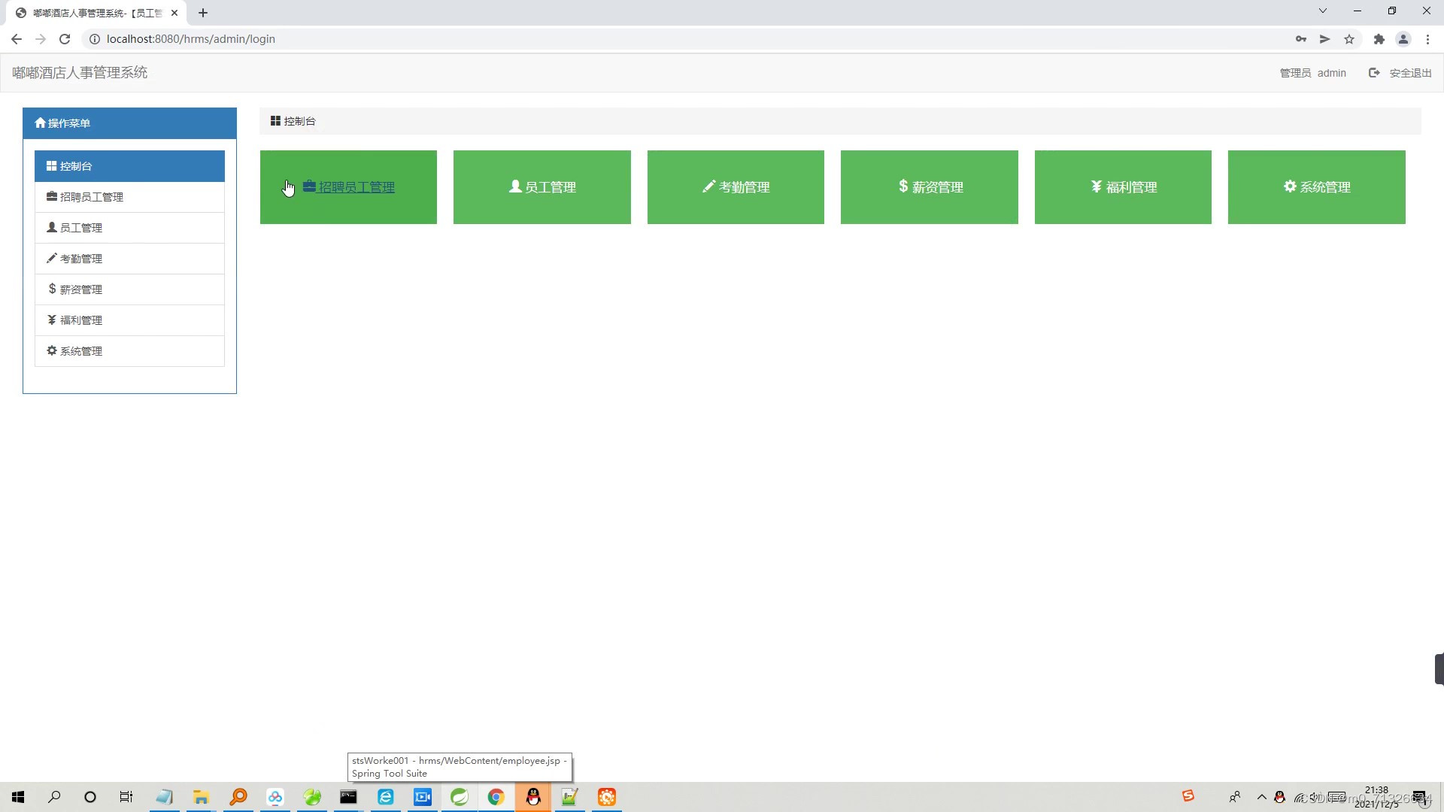
Task: Bookmark this page with the star icon
Action: (x=1349, y=38)
